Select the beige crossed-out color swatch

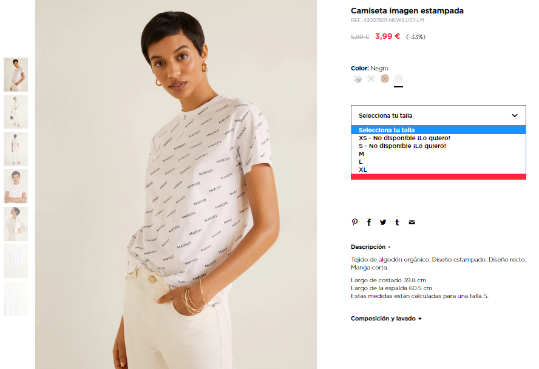385,79
